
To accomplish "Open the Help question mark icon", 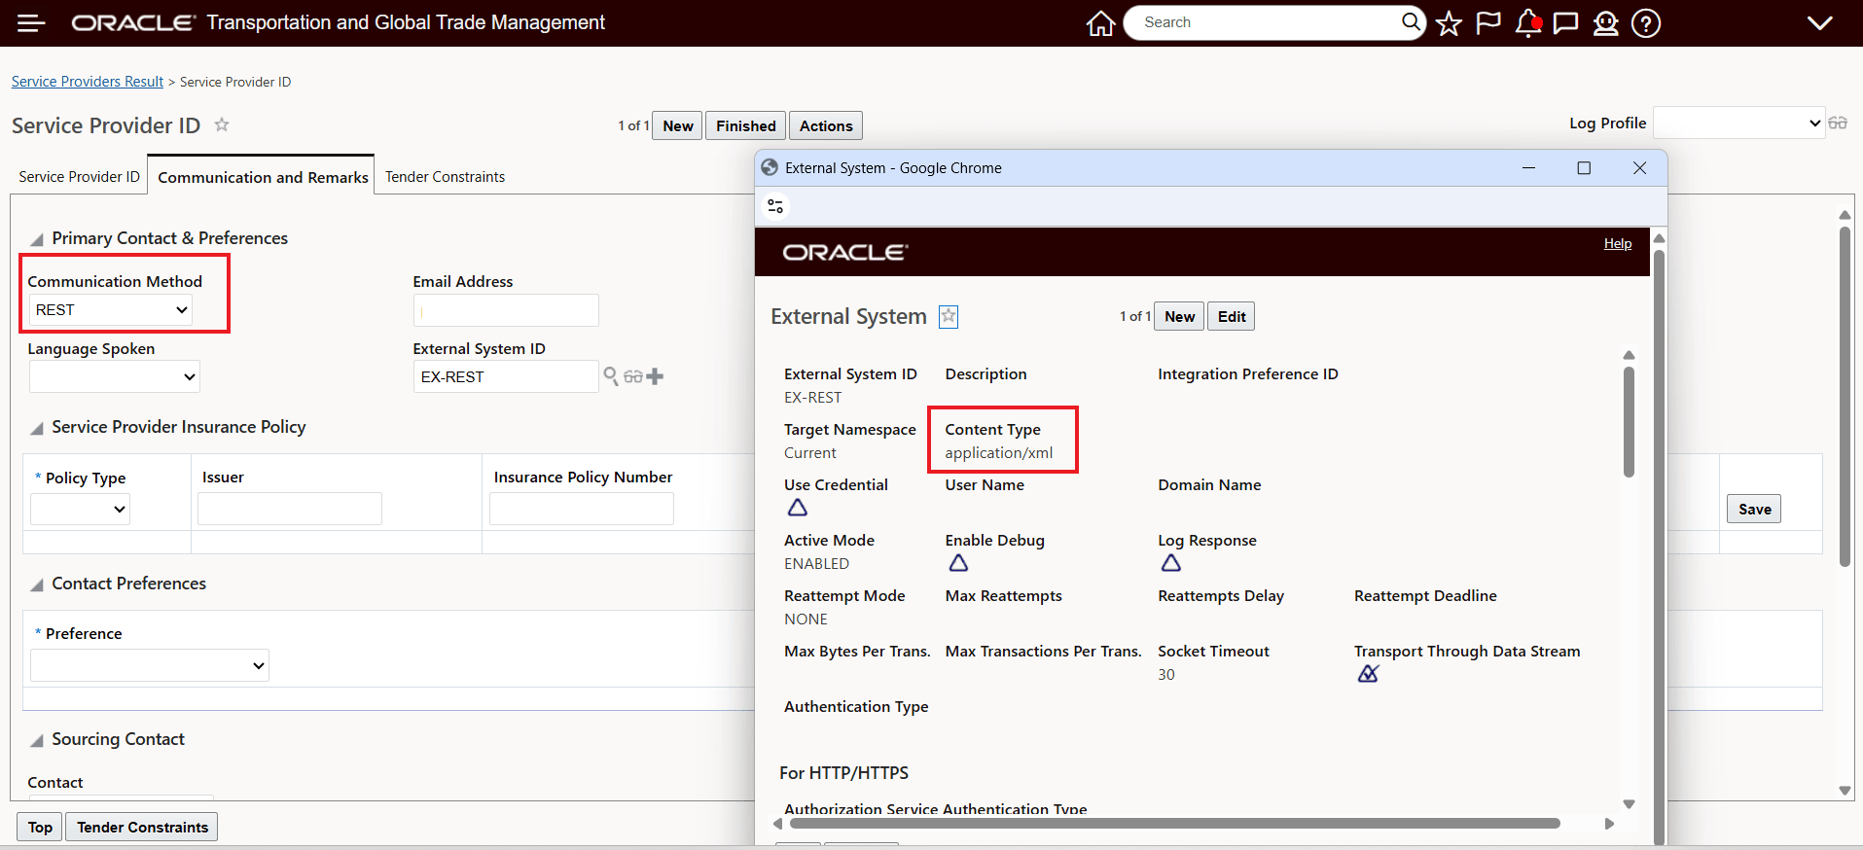I will tap(1645, 23).
